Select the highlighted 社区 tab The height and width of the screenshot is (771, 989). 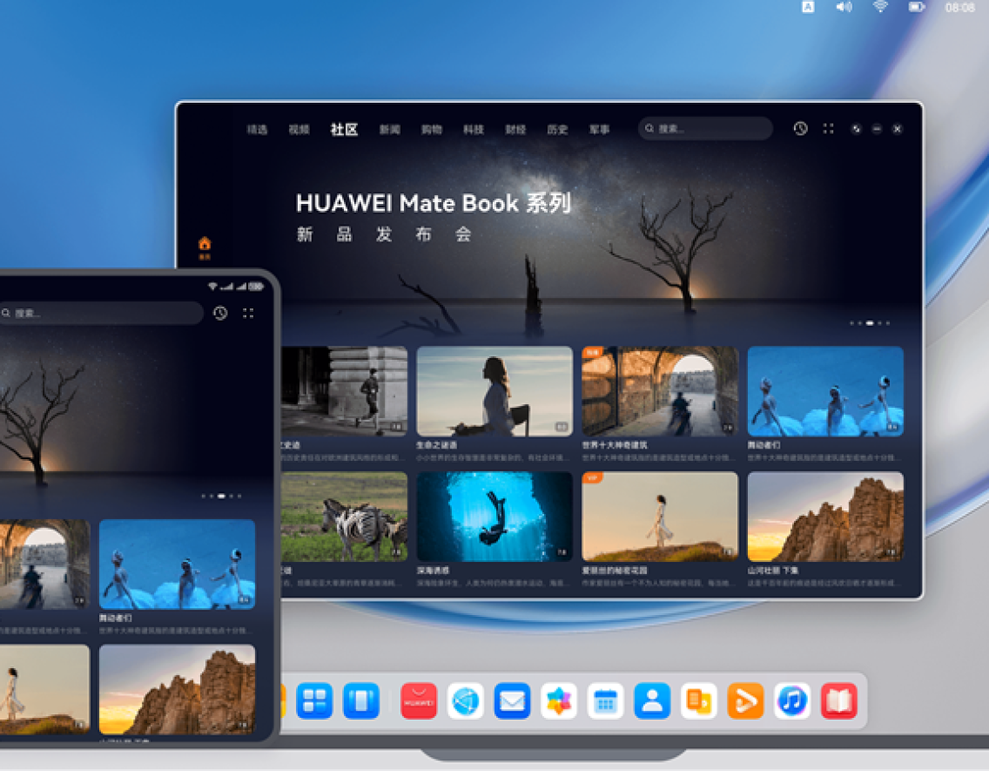click(345, 129)
